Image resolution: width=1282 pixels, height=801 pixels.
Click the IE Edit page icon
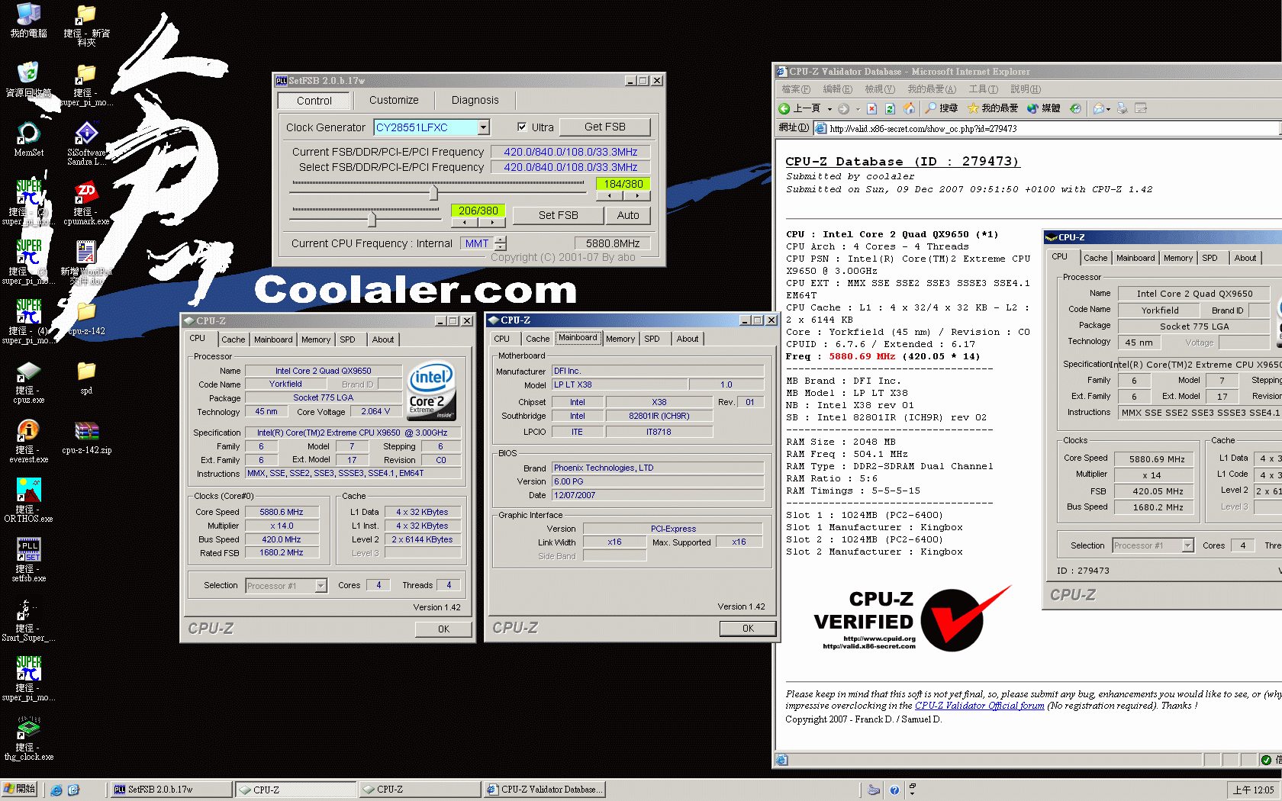tap(1141, 108)
